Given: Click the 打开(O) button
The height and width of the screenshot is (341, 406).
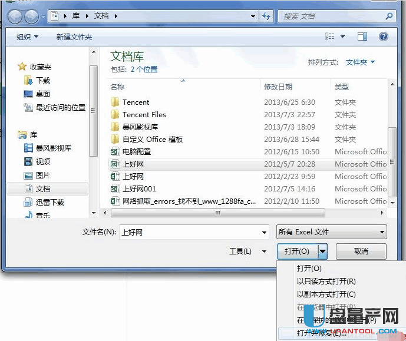Looking at the screenshot, I should coord(297,251).
